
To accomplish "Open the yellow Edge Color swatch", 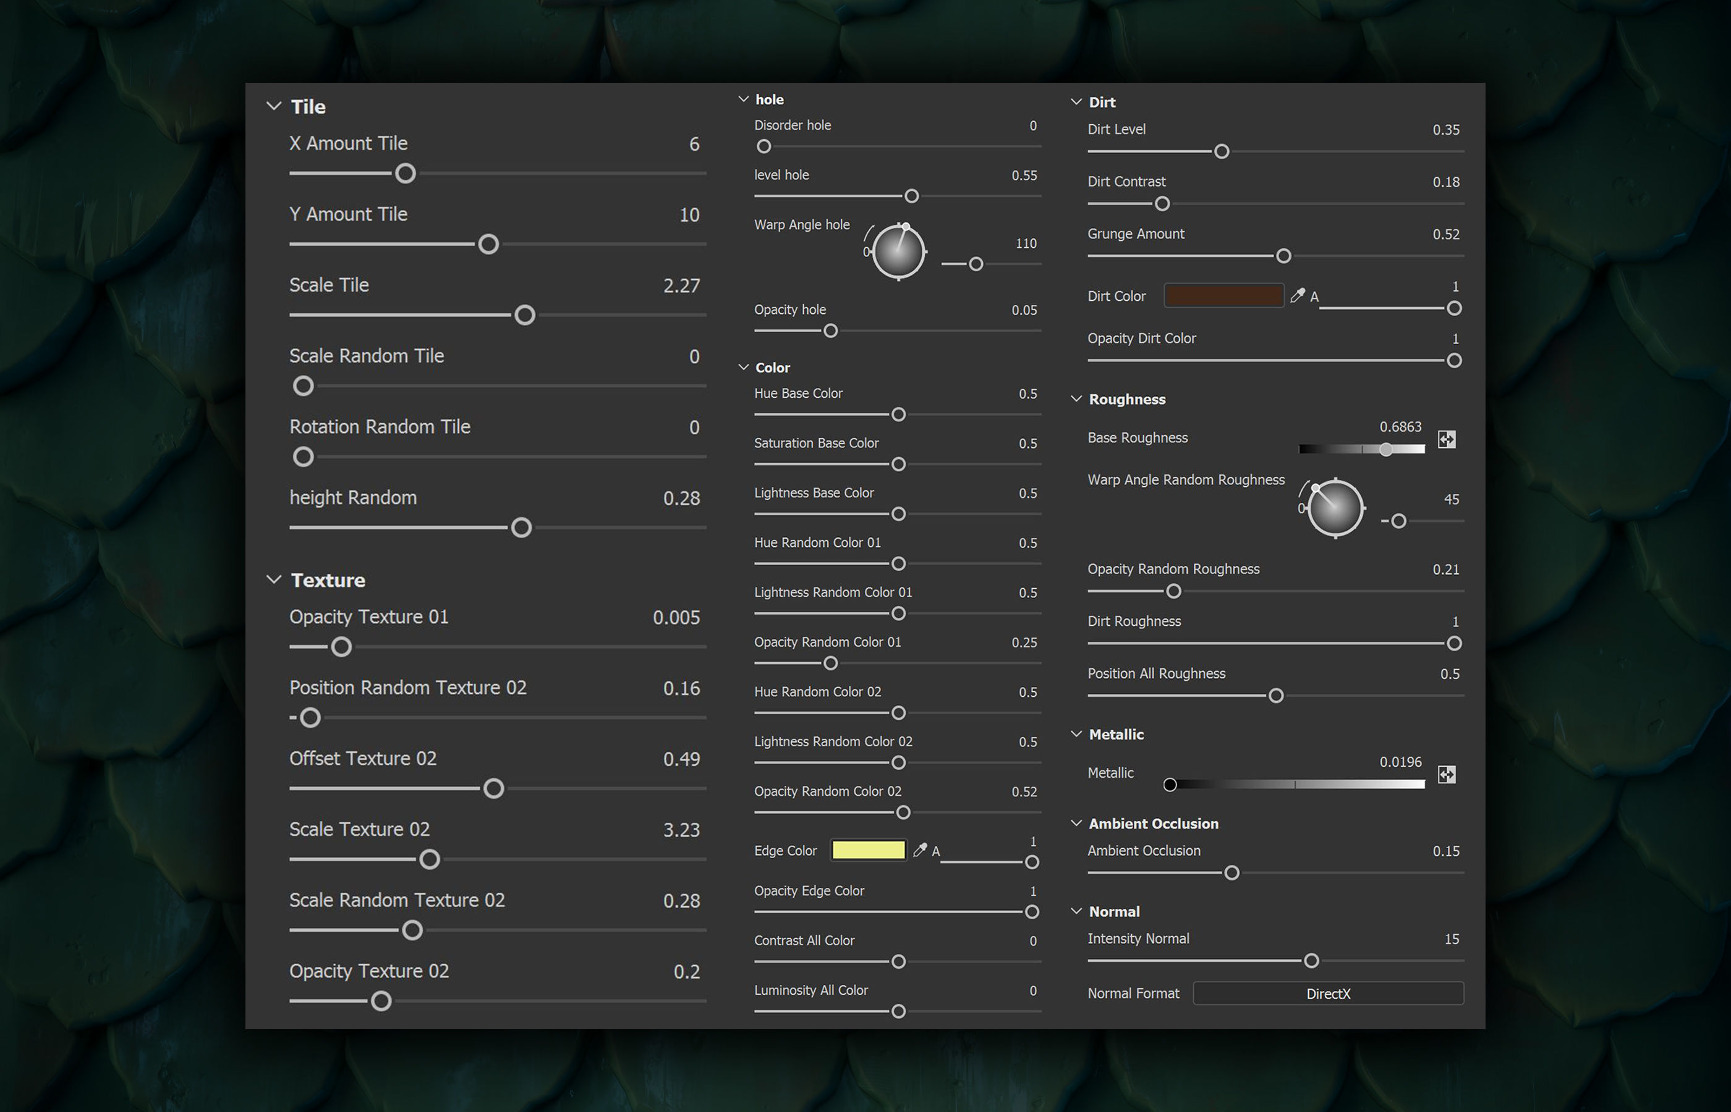I will coord(868,850).
